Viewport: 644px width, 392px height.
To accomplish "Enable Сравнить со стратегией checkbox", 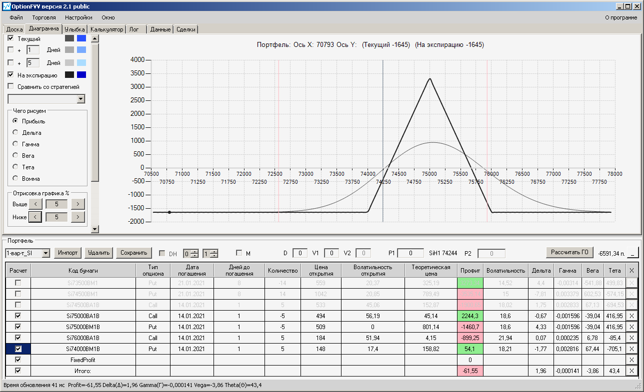I will click(x=11, y=86).
